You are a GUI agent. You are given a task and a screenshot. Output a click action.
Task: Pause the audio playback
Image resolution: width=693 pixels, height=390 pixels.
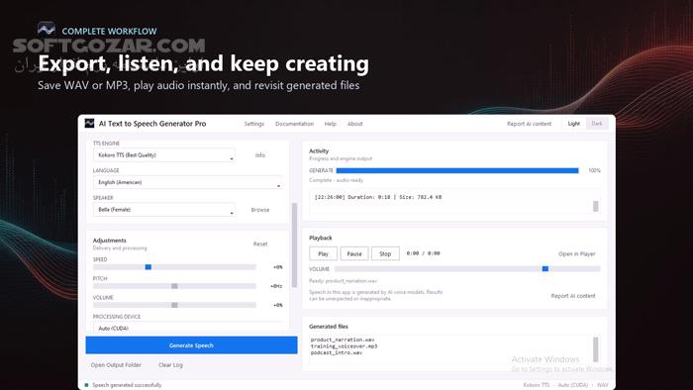click(354, 253)
